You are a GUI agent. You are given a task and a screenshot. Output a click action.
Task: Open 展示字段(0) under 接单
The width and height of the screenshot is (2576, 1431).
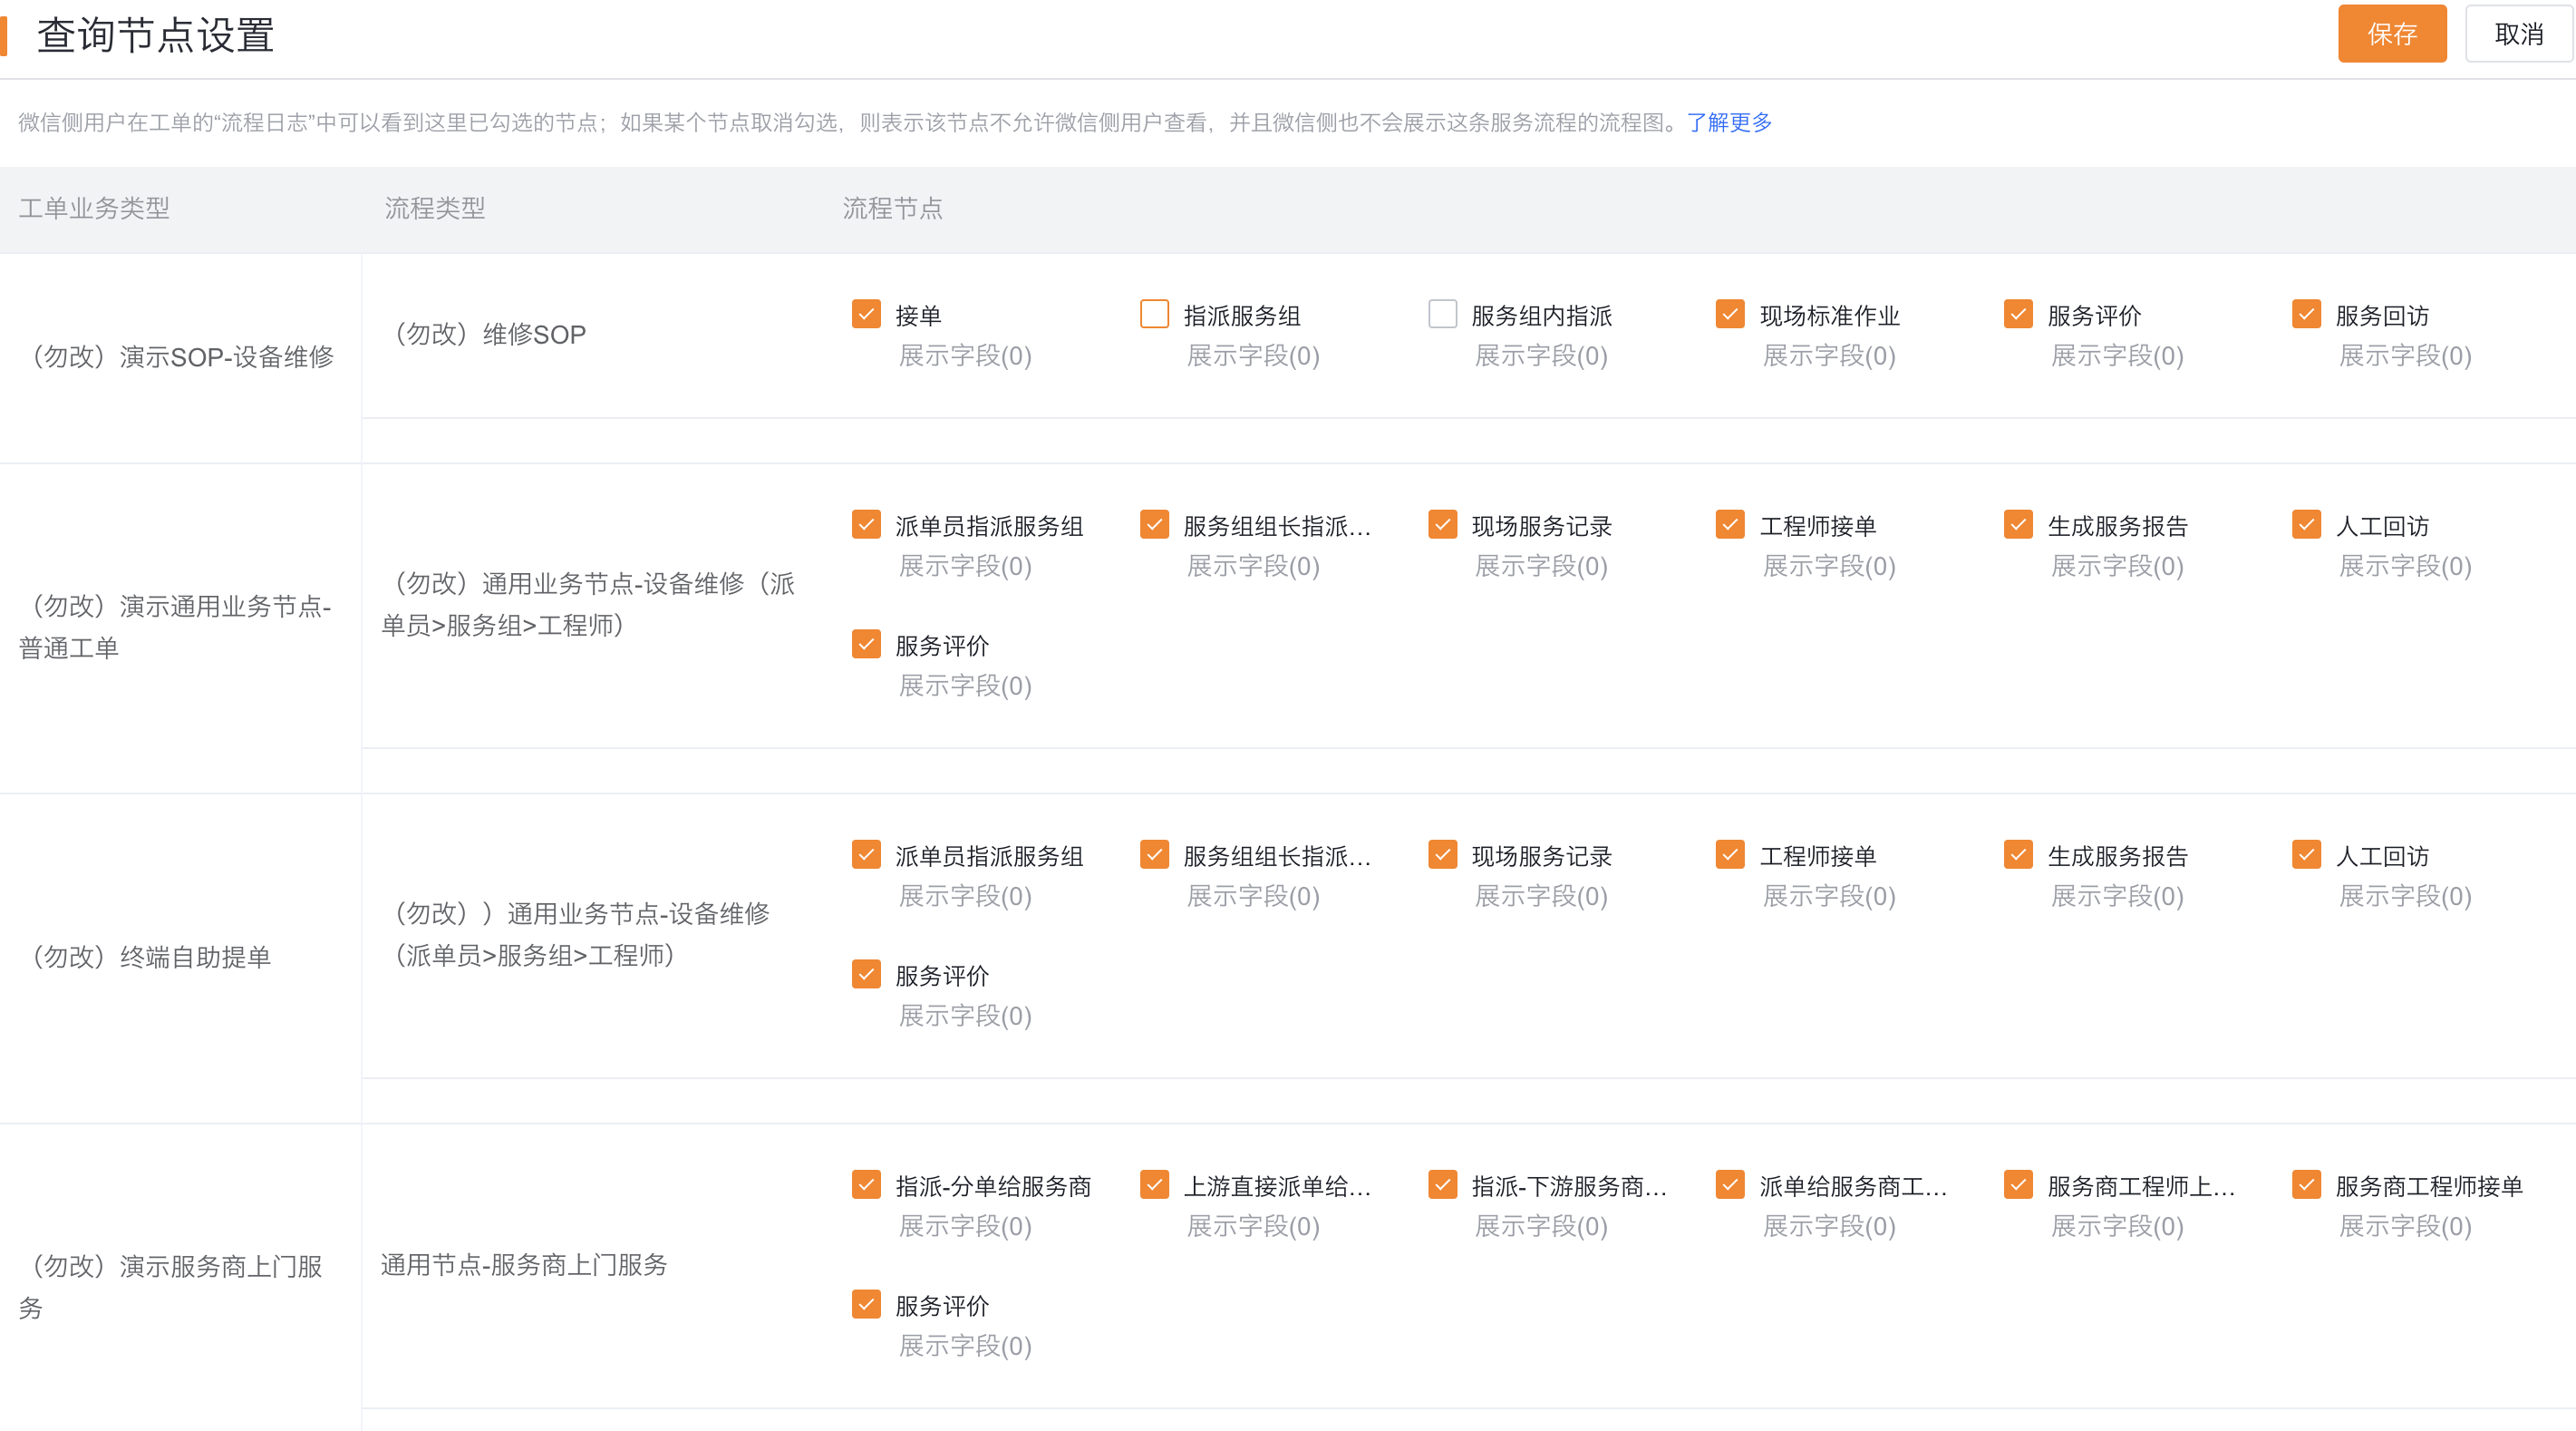(965, 355)
